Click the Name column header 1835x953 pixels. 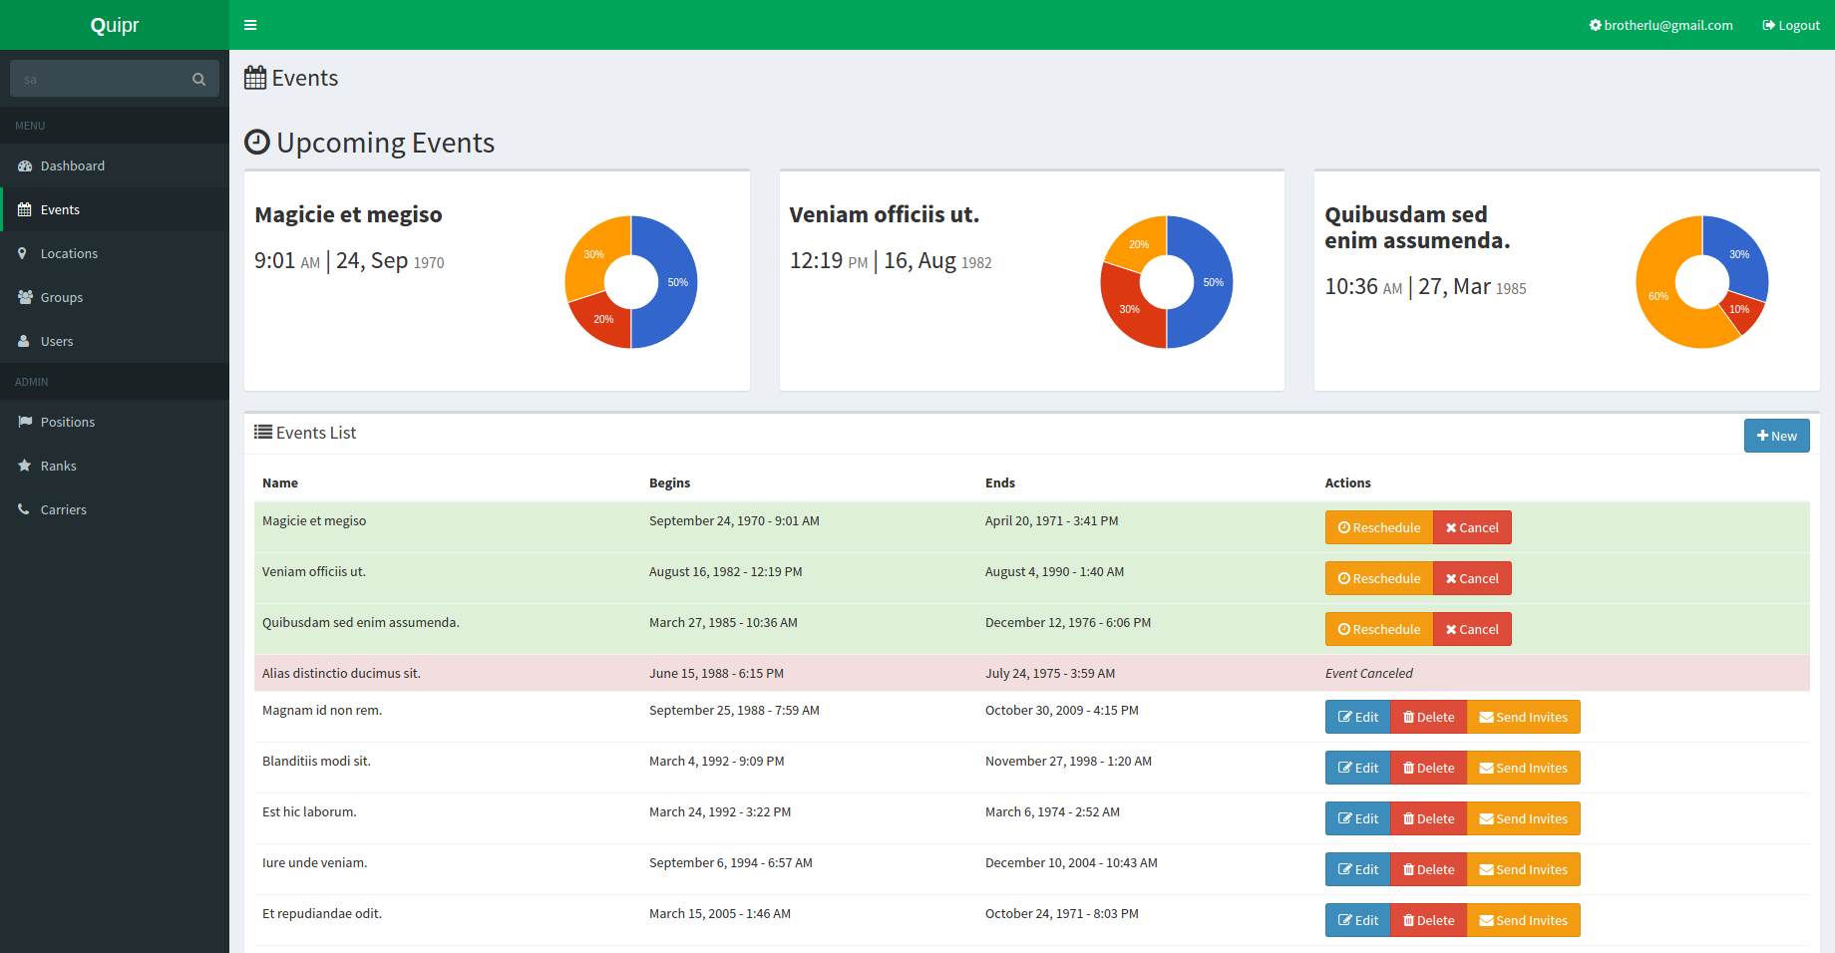pyautogui.click(x=280, y=482)
